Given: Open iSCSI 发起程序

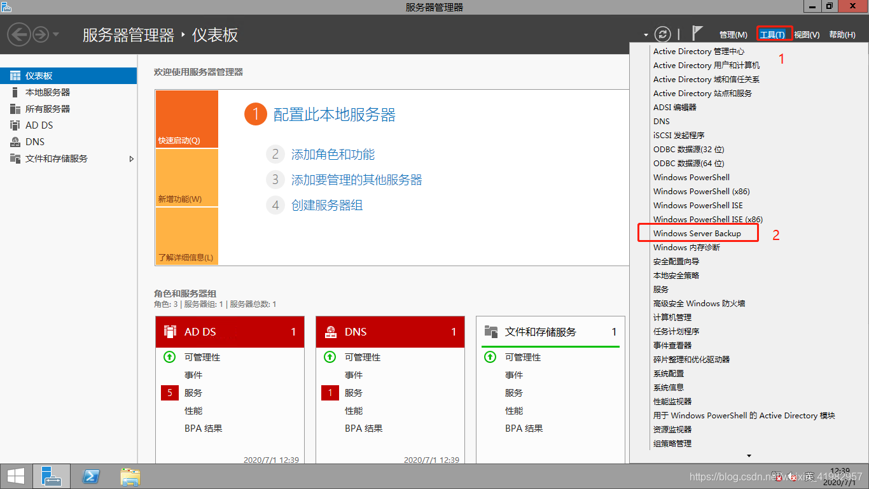Looking at the screenshot, I should [679, 136].
